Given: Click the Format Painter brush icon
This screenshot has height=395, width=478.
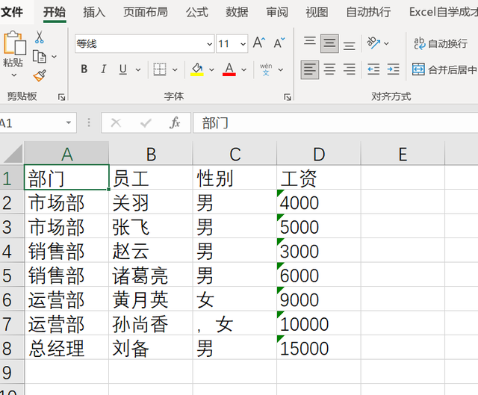Looking at the screenshot, I should coord(40,76).
